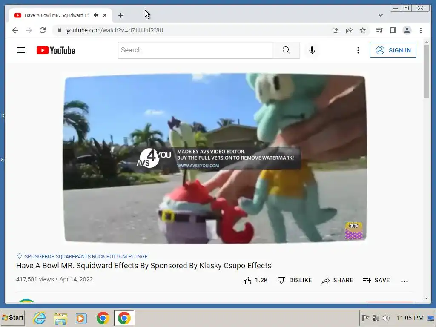Open more actions ellipsis below the video
The height and width of the screenshot is (327, 436).
click(x=404, y=281)
